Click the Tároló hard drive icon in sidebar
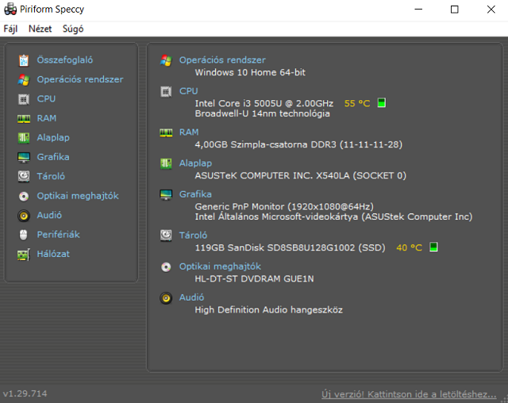Image resolution: width=508 pixels, height=403 pixels. [x=24, y=176]
